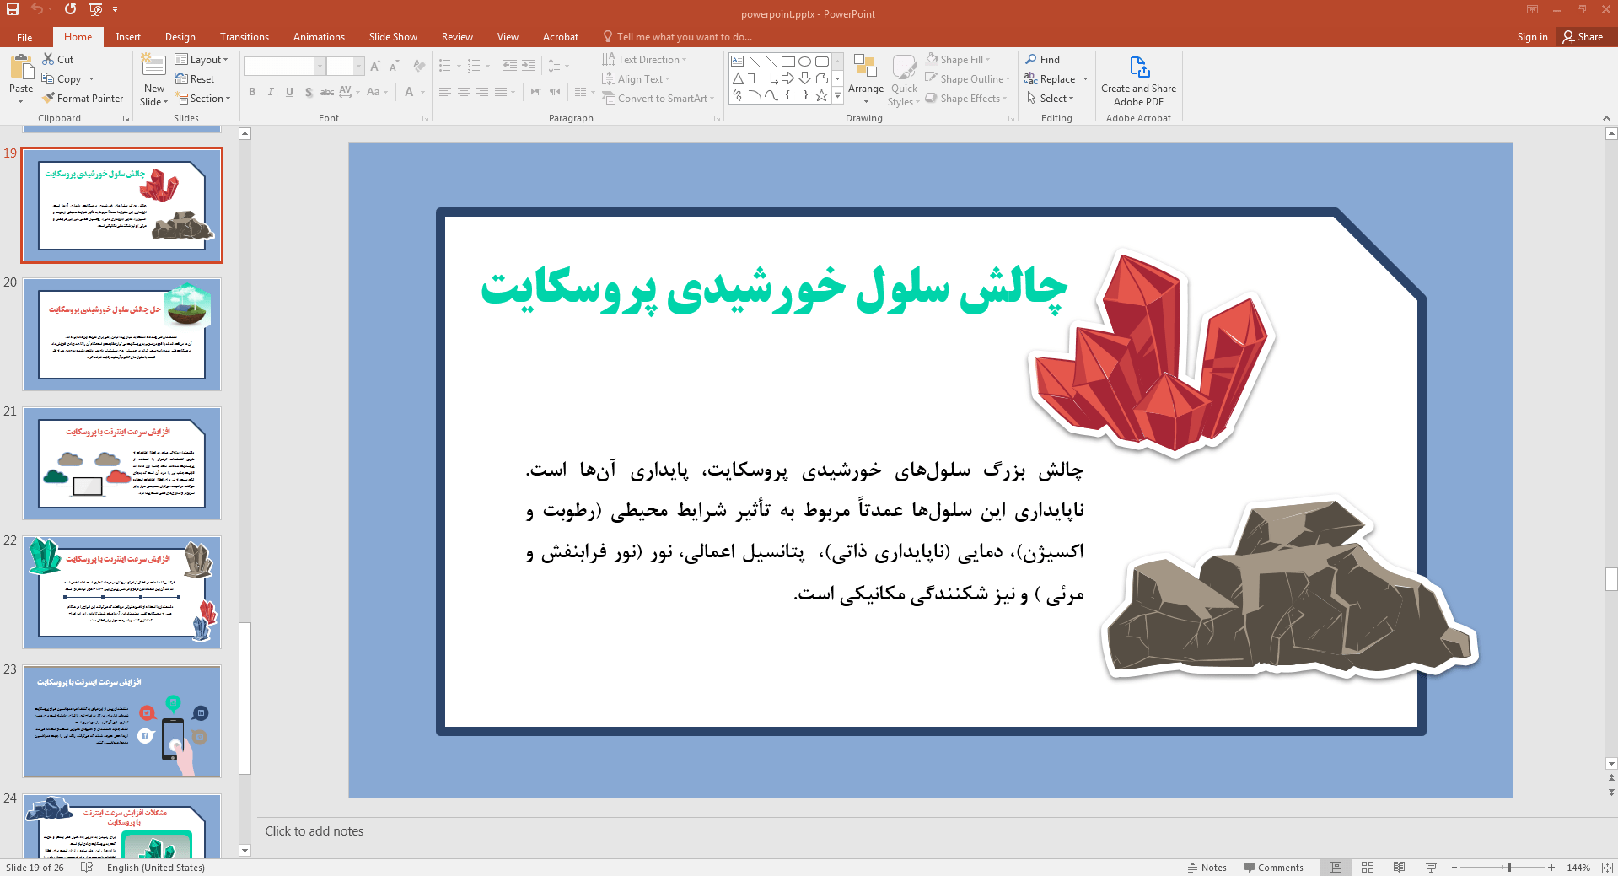Toggle center text alignment

pyautogui.click(x=464, y=92)
